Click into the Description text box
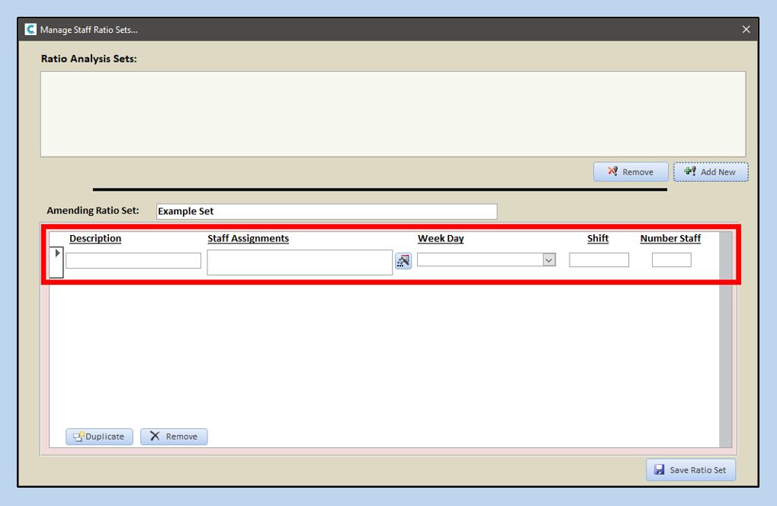This screenshot has height=506, width=777. (133, 261)
